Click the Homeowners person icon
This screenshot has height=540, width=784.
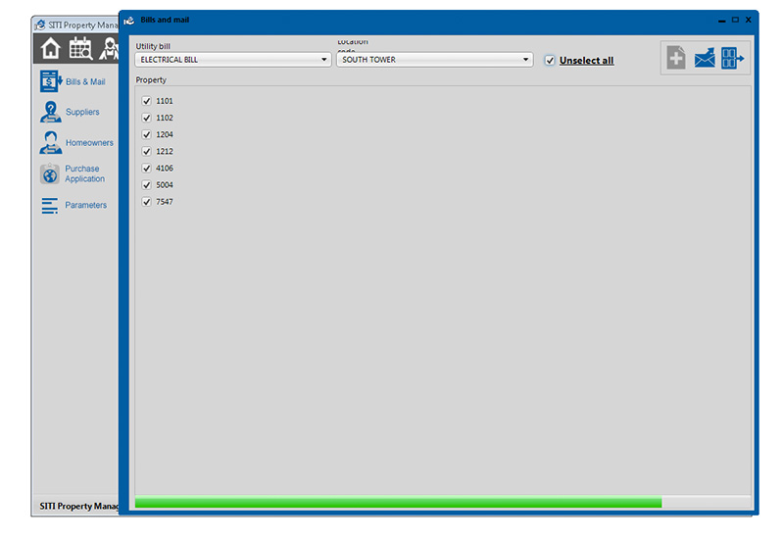(50, 143)
